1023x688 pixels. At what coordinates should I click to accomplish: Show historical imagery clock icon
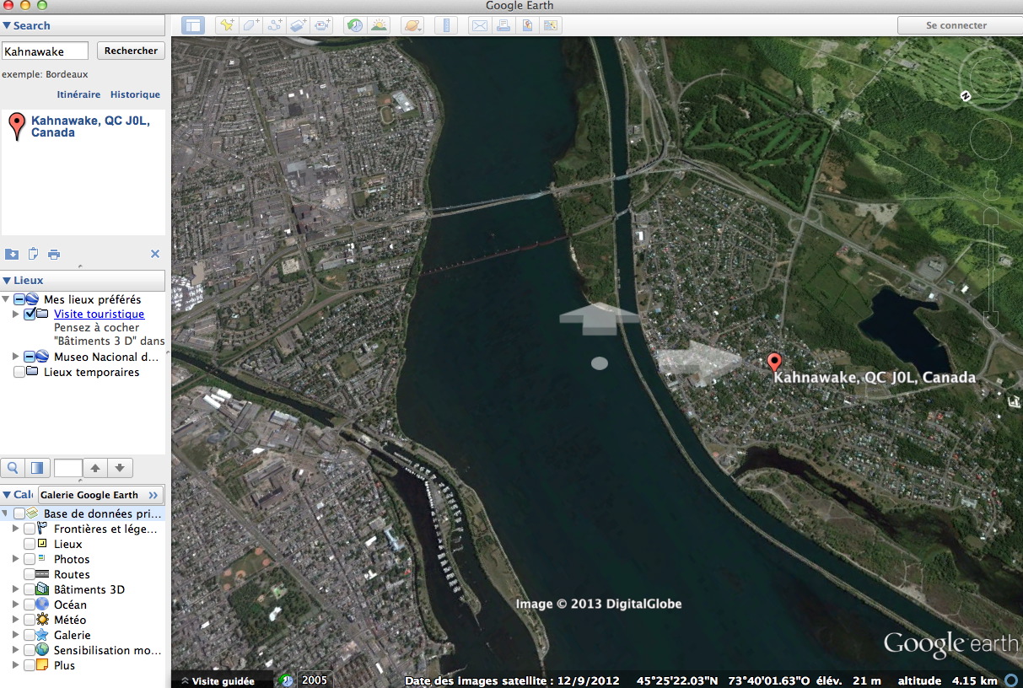point(355,25)
